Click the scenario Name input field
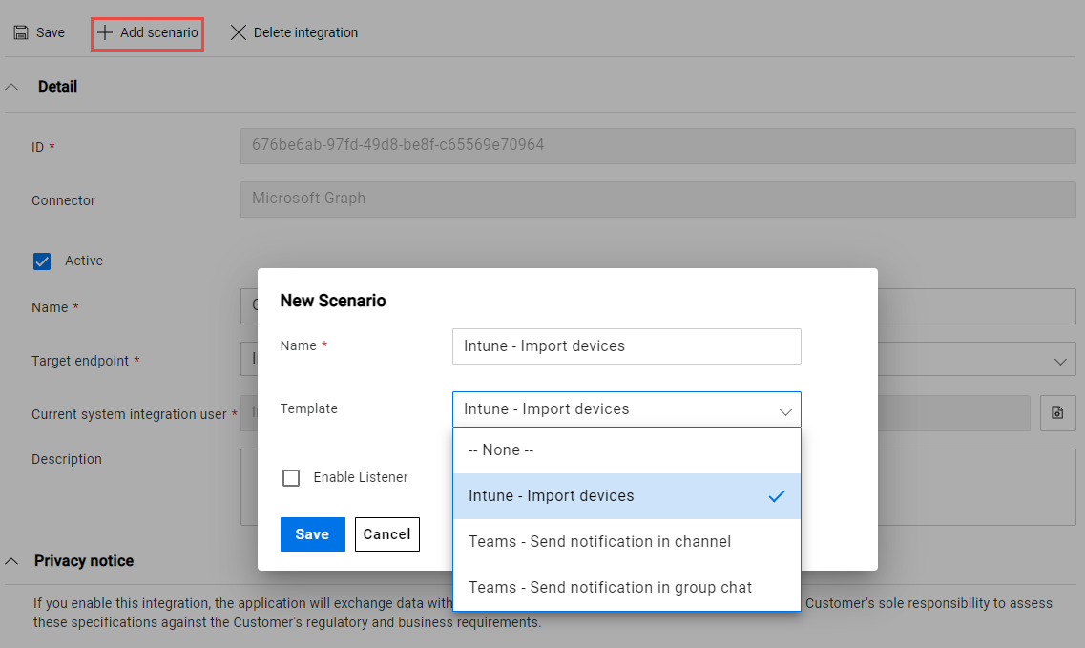Image resolution: width=1085 pixels, height=648 pixels. tap(625, 346)
